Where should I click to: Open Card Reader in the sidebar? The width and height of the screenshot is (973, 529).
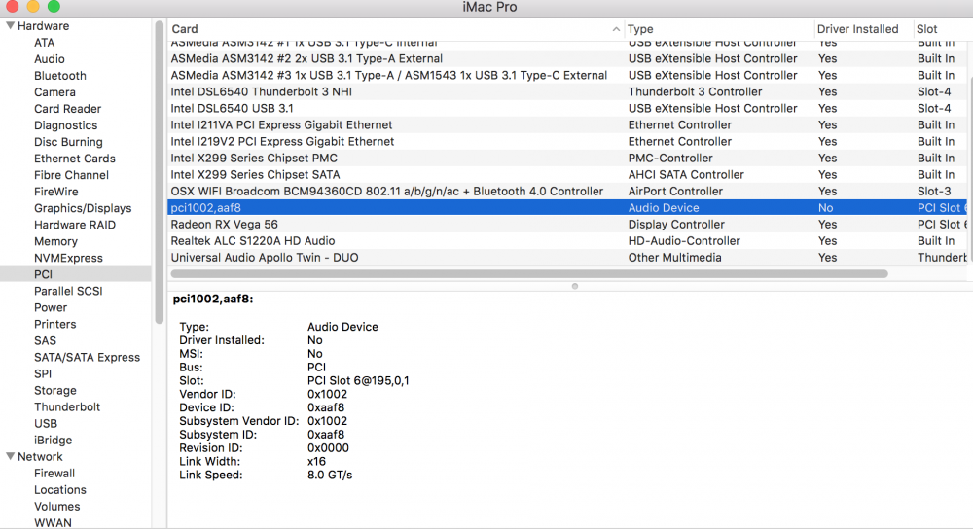(x=68, y=109)
